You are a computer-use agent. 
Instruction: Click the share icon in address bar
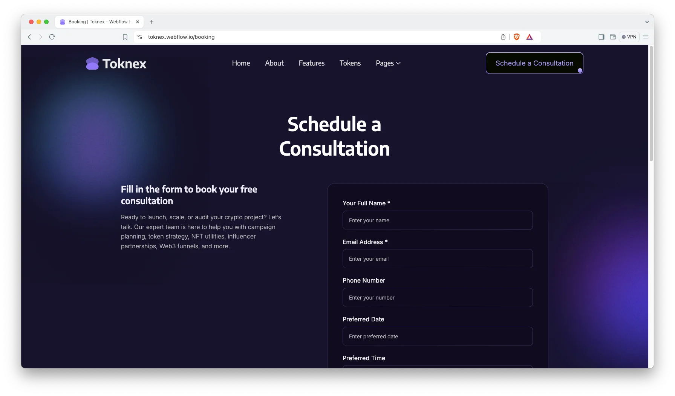click(503, 37)
